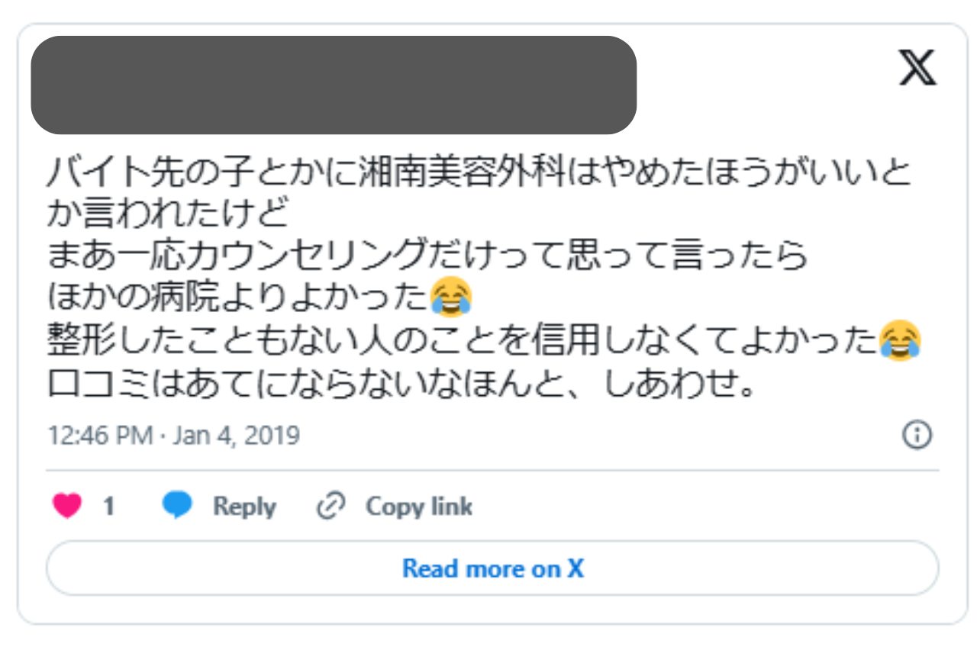Screen dimensions: 977x650
Task: Click the X logo icon
Action: coord(917,69)
